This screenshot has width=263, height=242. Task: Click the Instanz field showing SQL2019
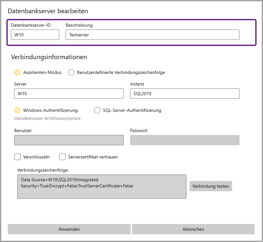[184, 94]
